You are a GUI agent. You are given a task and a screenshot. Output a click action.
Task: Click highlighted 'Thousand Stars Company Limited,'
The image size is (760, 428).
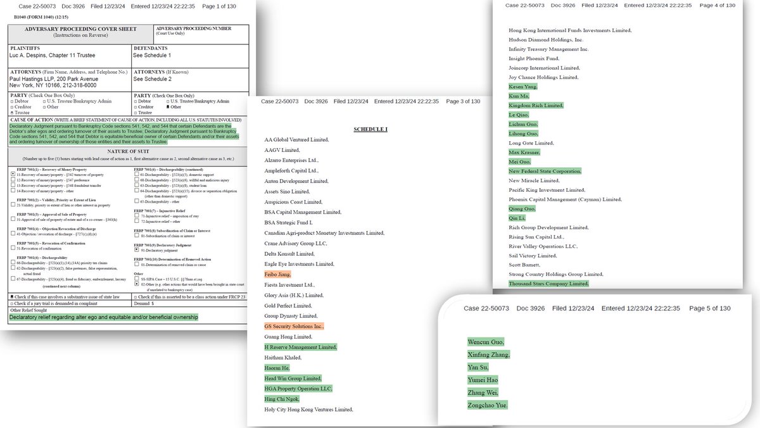[548, 284]
